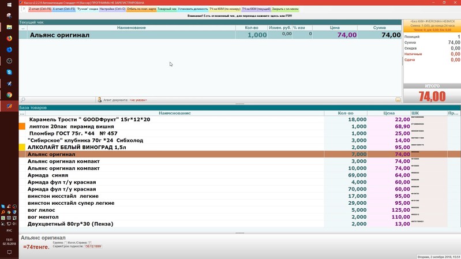Click price 125,00 in вог лилос row

pos(401,210)
